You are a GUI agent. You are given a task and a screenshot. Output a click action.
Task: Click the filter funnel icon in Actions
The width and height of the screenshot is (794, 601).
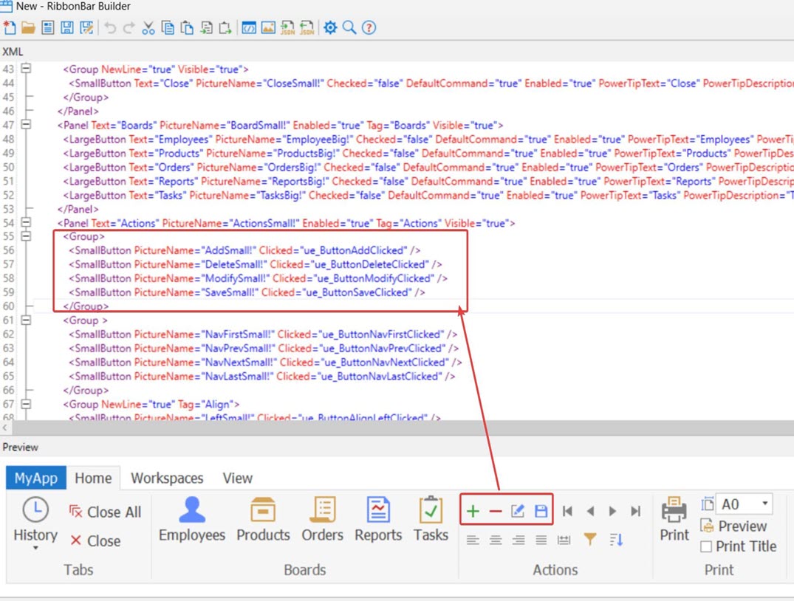589,540
